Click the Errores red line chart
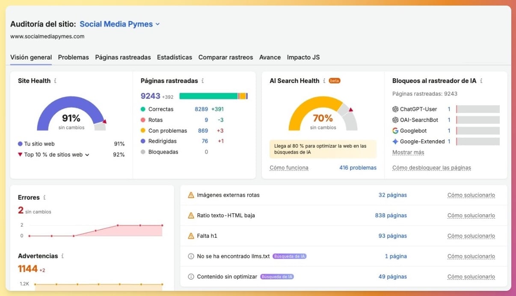Image resolution: width=516 pixels, height=296 pixels. 95,230
